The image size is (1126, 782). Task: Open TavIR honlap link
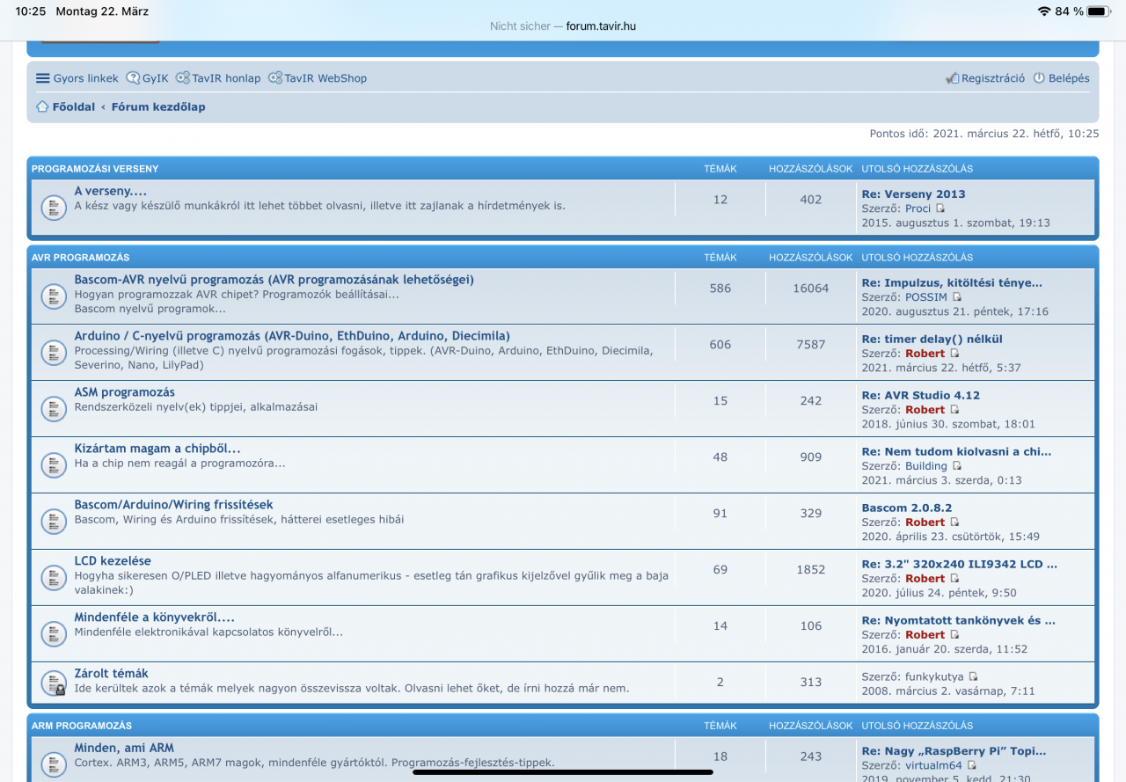click(x=218, y=78)
